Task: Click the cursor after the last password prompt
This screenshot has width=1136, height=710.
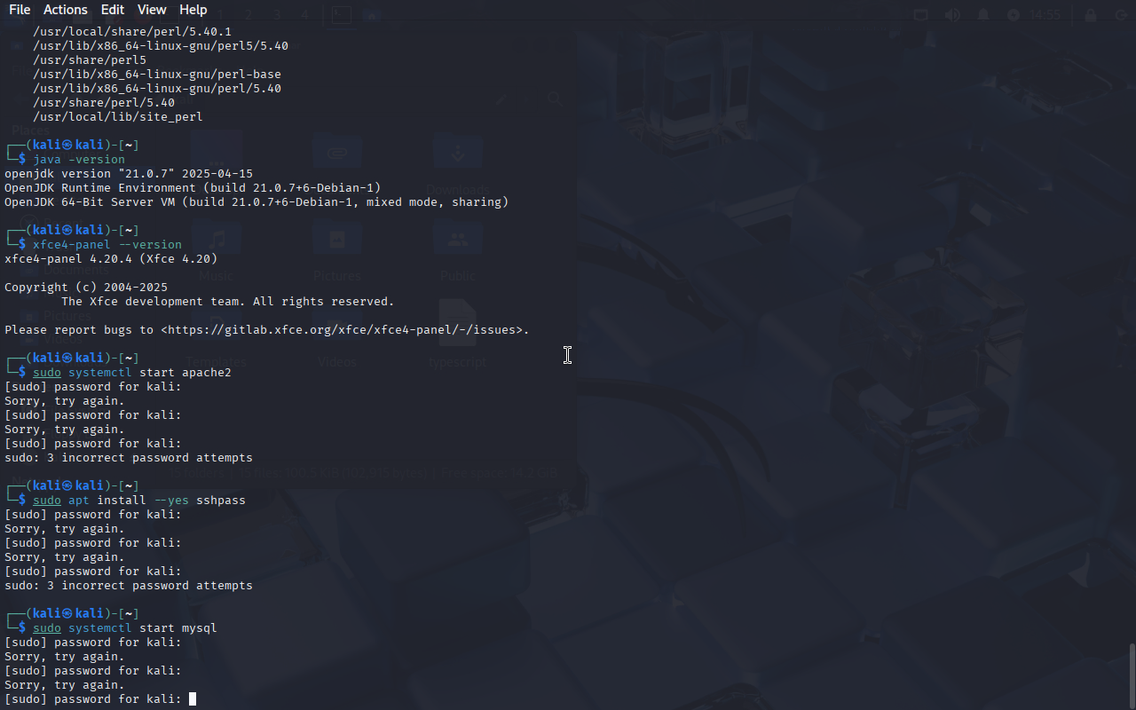Action: point(193,699)
